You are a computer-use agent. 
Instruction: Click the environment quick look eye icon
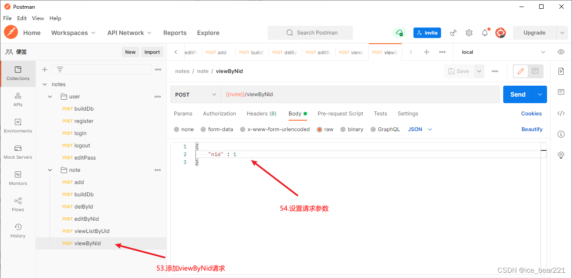[x=561, y=52]
